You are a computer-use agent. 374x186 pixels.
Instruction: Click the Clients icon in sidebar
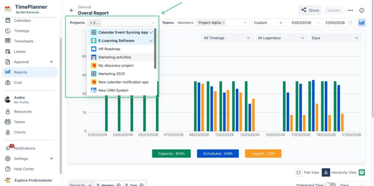click(8, 132)
